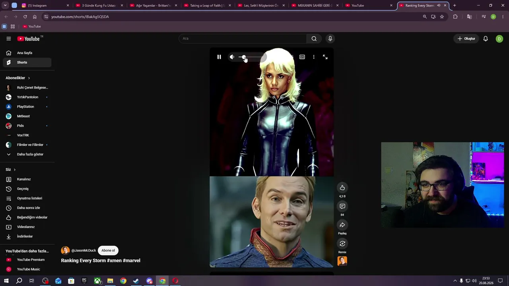509x286 pixels.
Task: Toggle closed captions on the Short
Action: click(302, 57)
